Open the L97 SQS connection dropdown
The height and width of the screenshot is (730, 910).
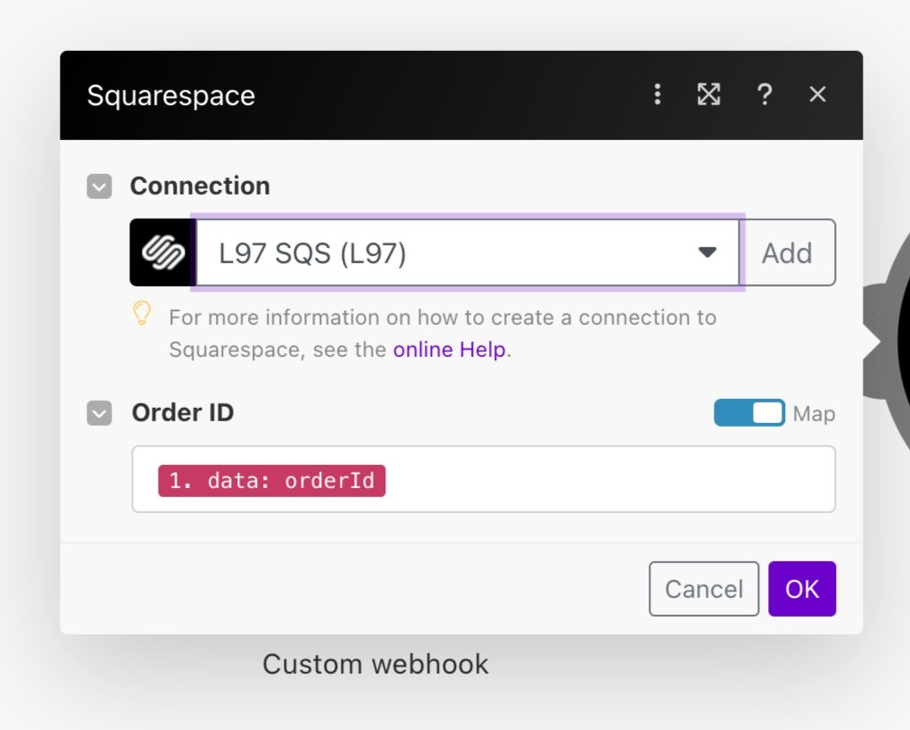coord(467,253)
